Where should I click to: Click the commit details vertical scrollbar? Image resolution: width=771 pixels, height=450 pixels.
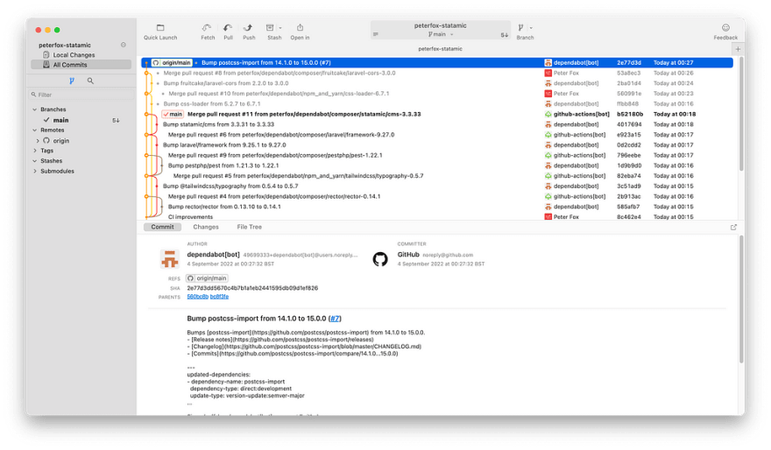point(740,299)
